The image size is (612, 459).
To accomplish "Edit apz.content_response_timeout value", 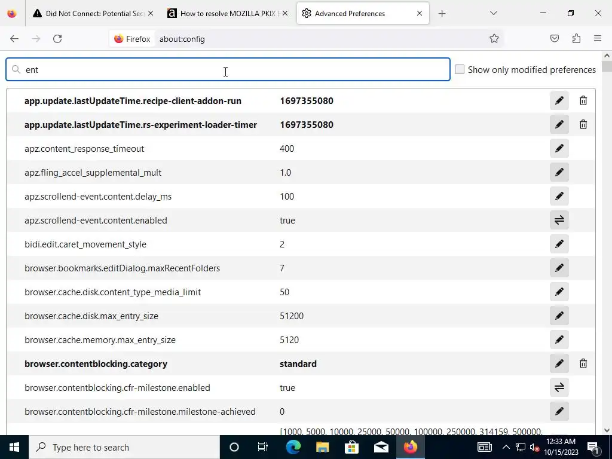I will click(559, 148).
